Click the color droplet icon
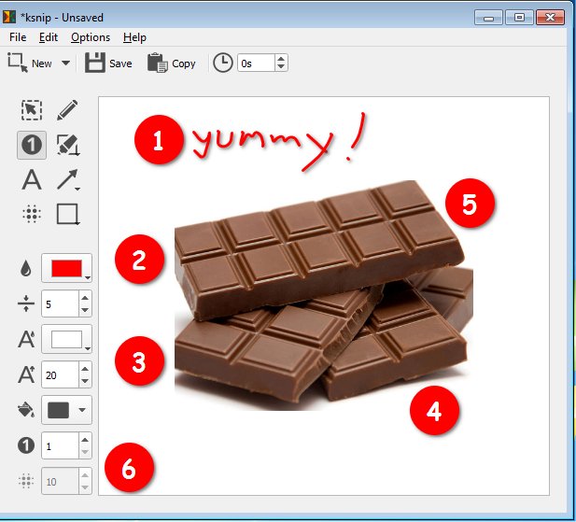The width and height of the screenshot is (576, 522). (26, 268)
